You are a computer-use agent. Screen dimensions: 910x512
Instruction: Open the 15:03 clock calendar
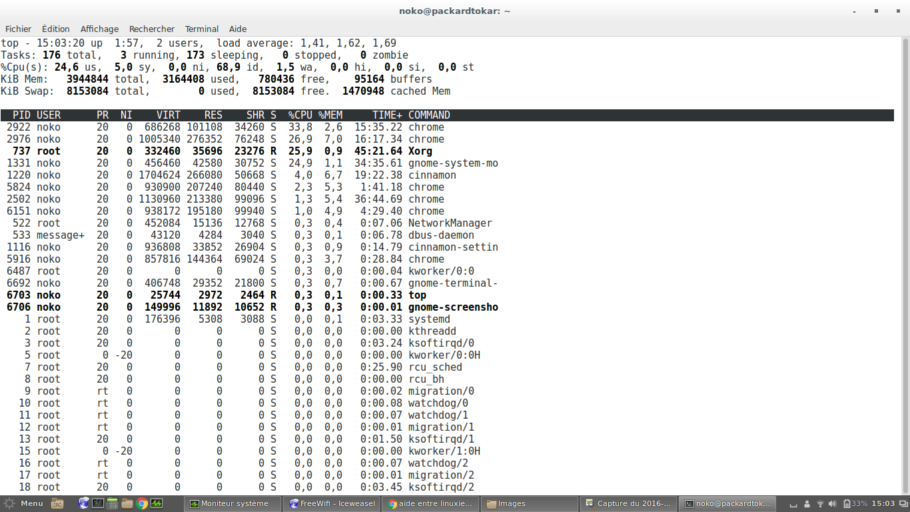click(x=883, y=504)
